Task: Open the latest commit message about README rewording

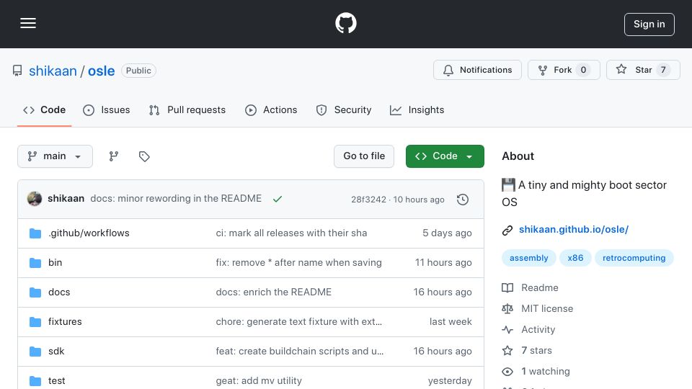Action: [x=176, y=199]
